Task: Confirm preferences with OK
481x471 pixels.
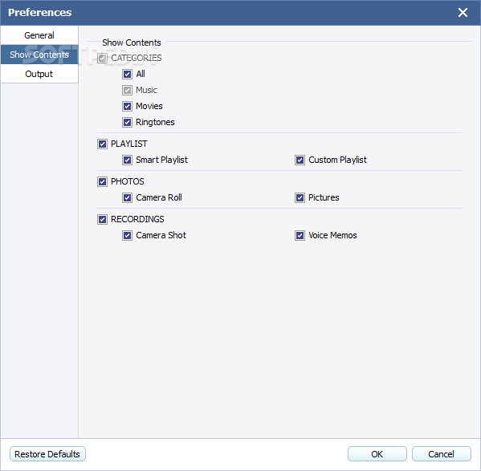Action: (x=377, y=454)
